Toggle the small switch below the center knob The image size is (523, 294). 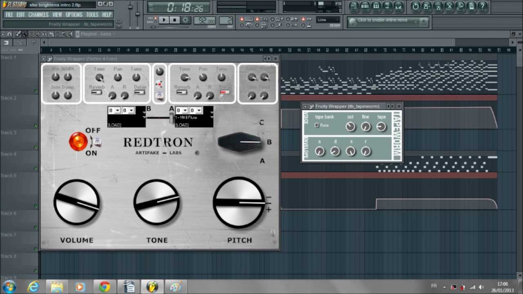[x=160, y=96]
